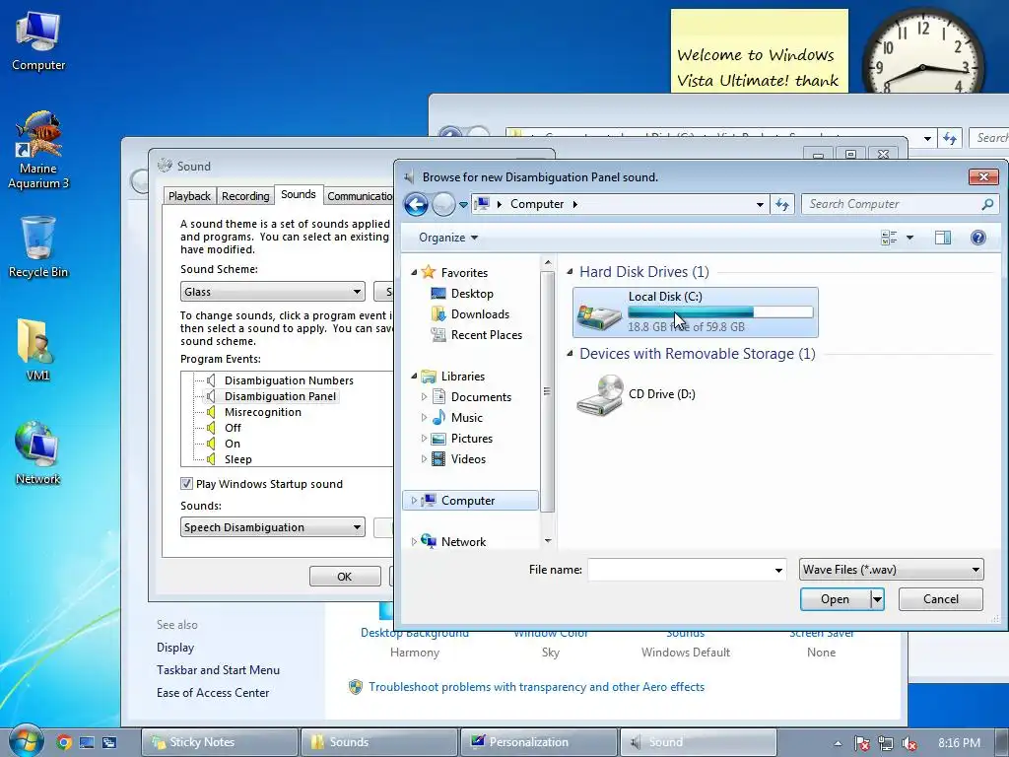The height and width of the screenshot is (757, 1009).
Task: Open the Organize dropdown menu
Action: click(x=448, y=238)
